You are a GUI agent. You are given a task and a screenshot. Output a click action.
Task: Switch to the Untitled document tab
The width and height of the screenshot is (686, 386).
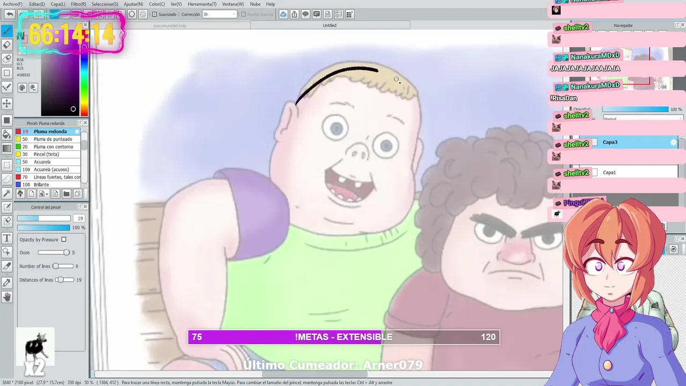point(330,25)
